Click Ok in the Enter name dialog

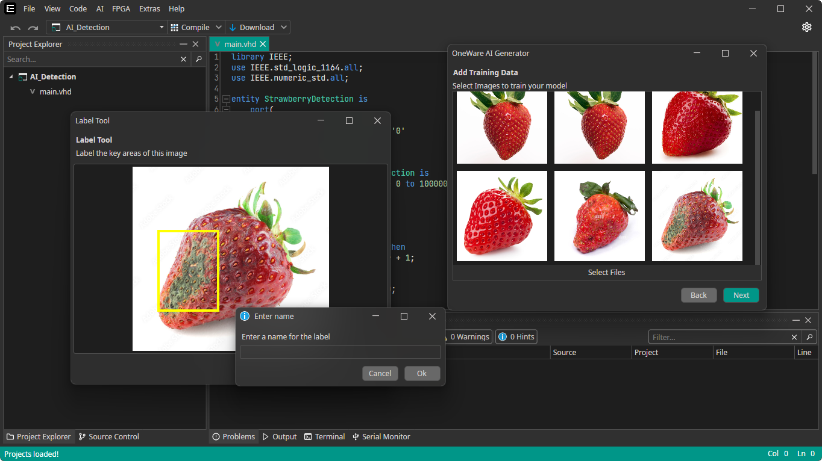(x=422, y=373)
